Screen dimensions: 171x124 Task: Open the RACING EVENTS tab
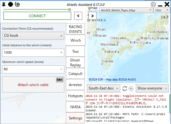75,29
